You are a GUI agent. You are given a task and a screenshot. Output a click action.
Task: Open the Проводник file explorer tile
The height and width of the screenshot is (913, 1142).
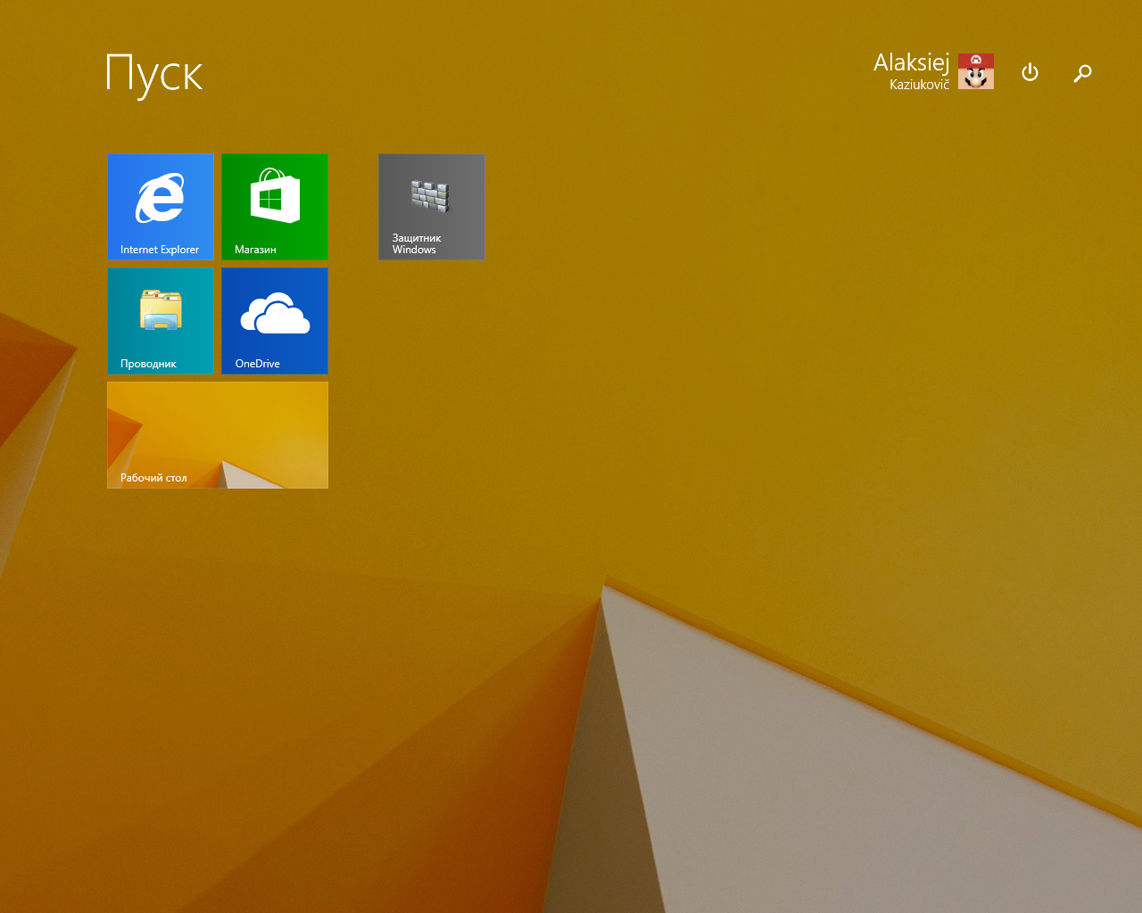pyautogui.click(x=161, y=321)
